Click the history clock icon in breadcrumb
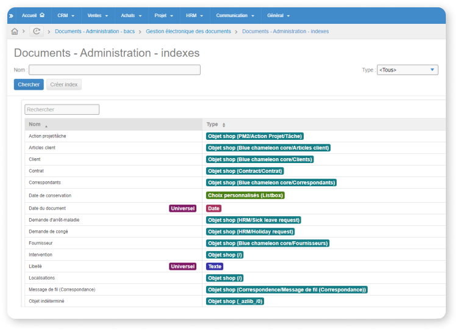458x331 pixels. 37,31
